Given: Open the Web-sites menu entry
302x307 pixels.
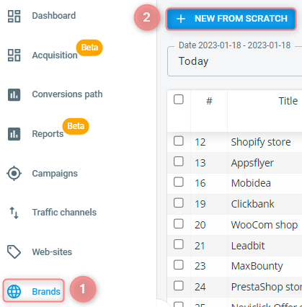Looking at the screenshot, I should click(x=52, y=252).
